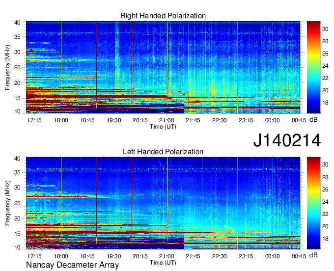
Task: Click the 40 MHz tick on the upper plot
Action: point(17,23)
